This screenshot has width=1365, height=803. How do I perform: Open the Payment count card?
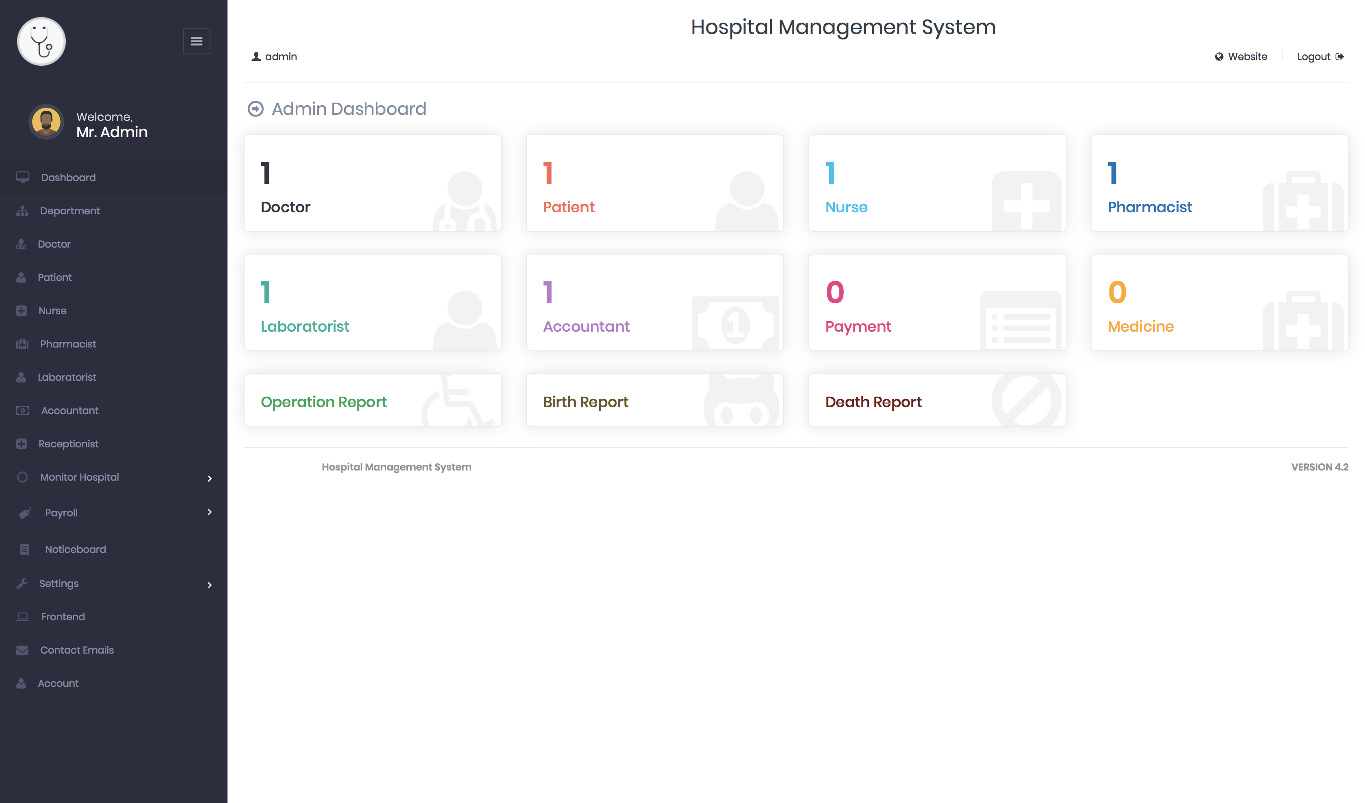pos(937,302)
